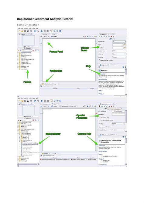Click the Edit List button for text directories

click(x=118, y=111)
